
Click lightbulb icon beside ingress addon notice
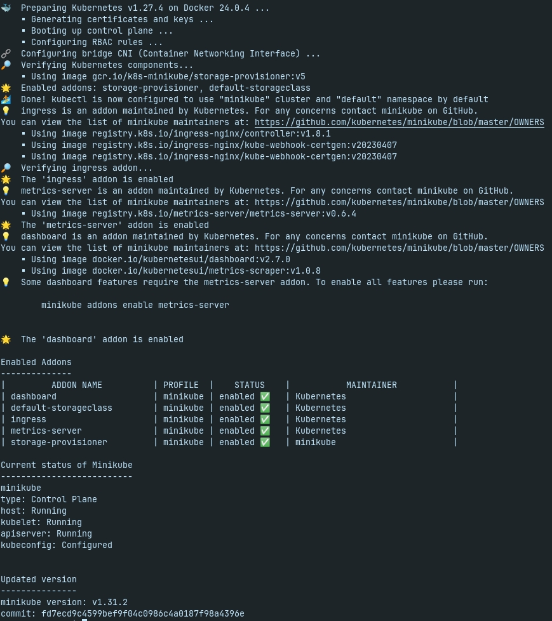(6, 111)
